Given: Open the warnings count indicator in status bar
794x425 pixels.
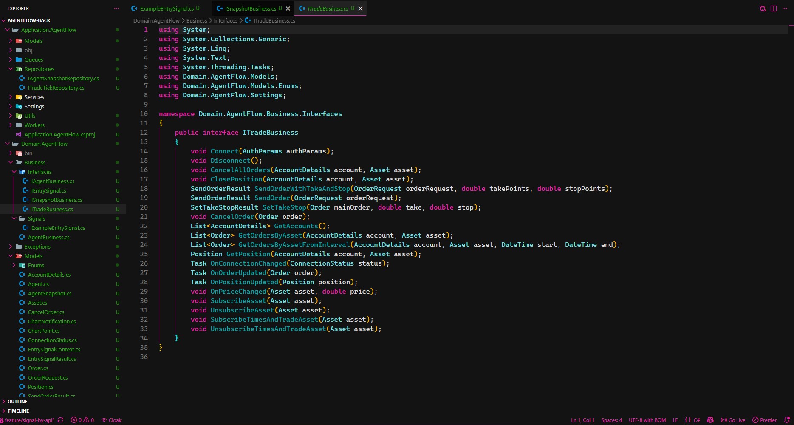Looking at the screenshot, I should click(89, 420).
